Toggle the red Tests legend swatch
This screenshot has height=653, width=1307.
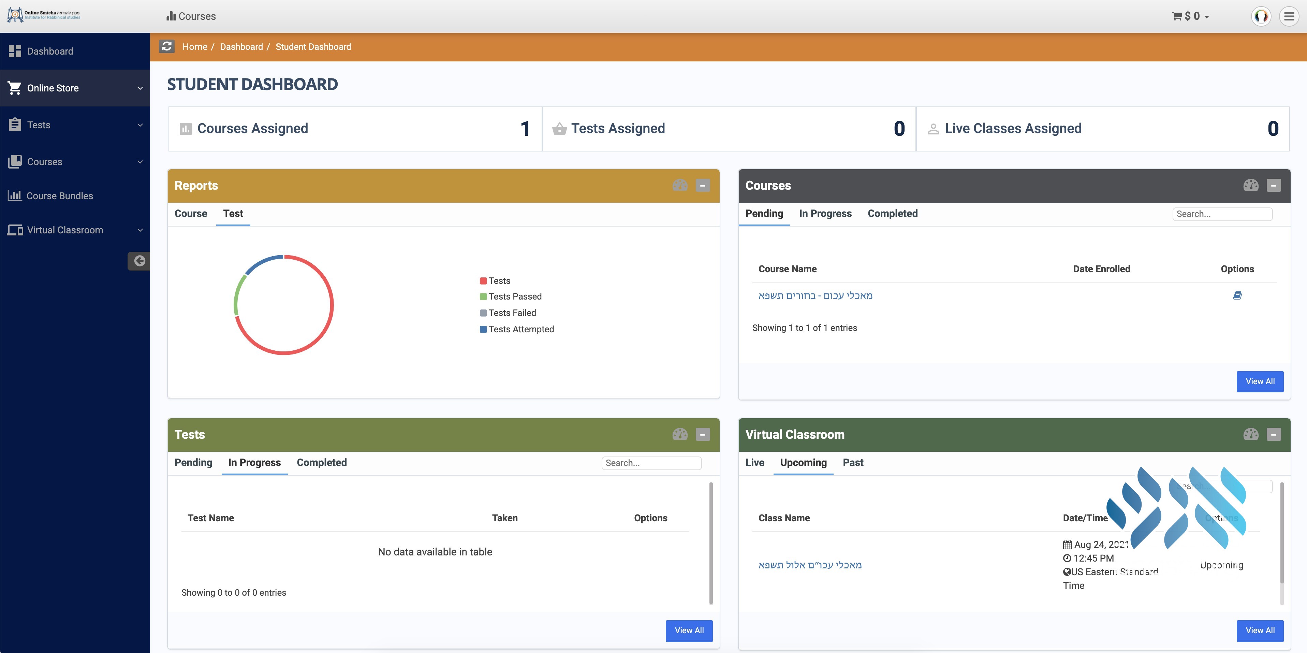[483, 281]
